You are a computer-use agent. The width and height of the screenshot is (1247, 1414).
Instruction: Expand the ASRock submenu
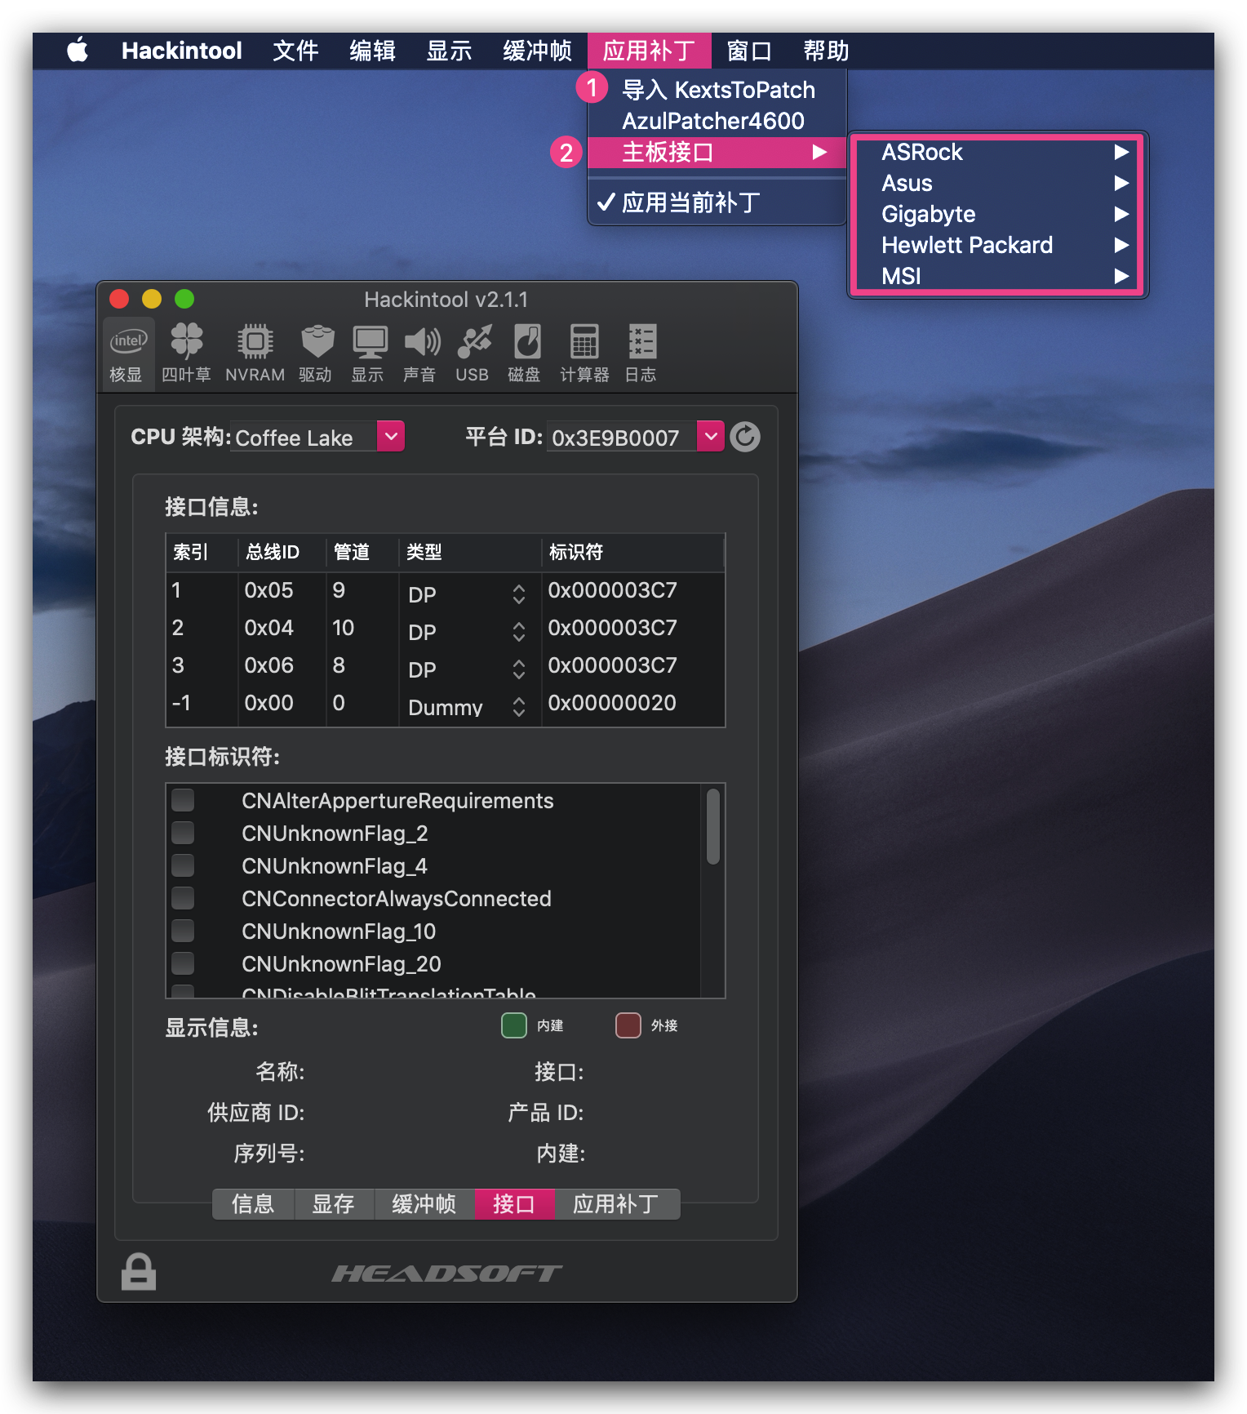996,152
